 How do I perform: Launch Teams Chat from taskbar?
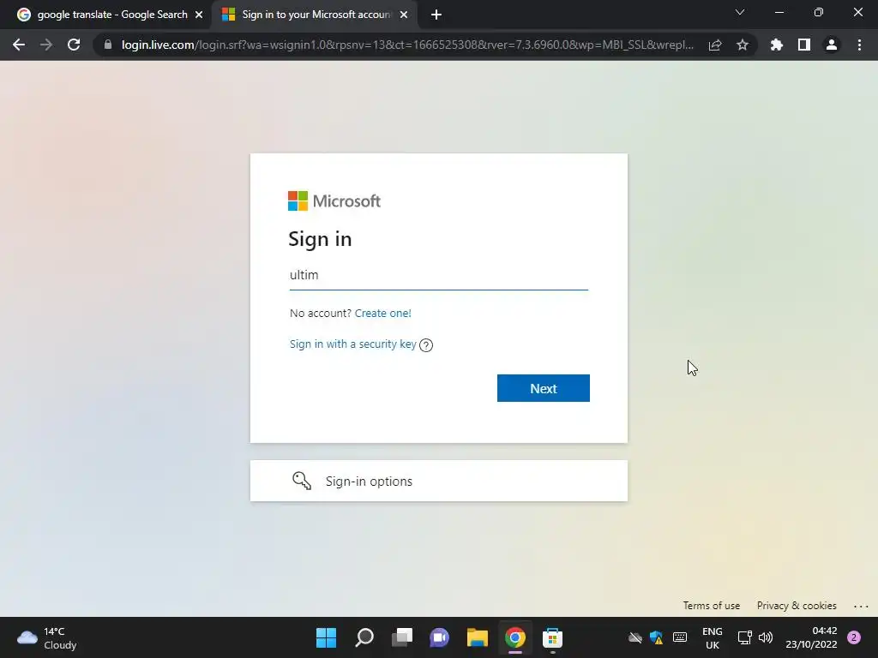tap(440, 637)
